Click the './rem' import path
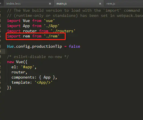The image size is (143, 120). pyautogui.click(x=52, y=36)
